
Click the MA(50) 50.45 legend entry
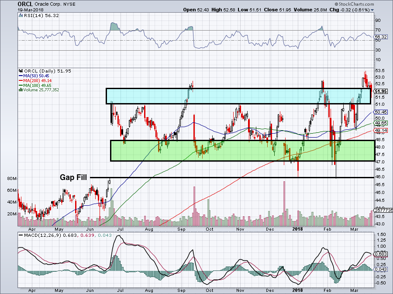36,76
